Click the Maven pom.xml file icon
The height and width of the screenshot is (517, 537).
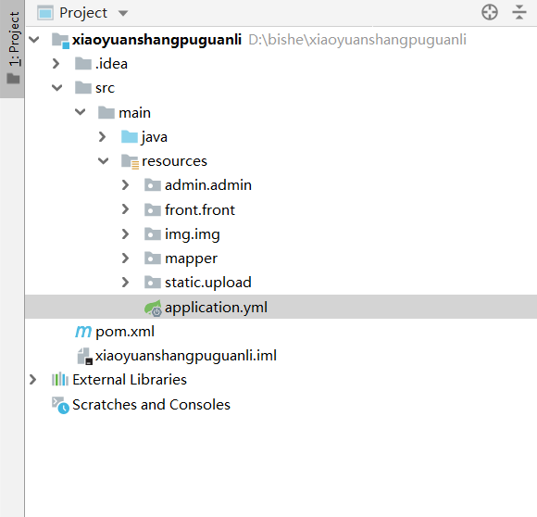coord(83,332)
